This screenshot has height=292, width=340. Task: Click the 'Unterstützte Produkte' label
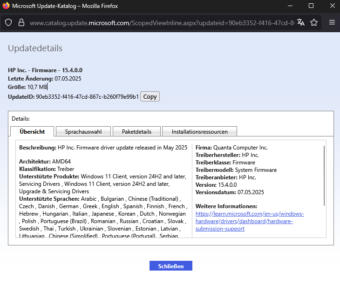point(49,177)
